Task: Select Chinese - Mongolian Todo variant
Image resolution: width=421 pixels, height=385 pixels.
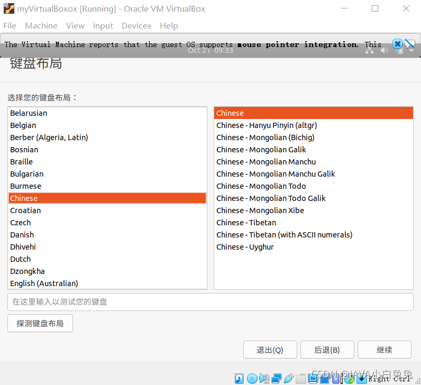Action: pos(314,186)
